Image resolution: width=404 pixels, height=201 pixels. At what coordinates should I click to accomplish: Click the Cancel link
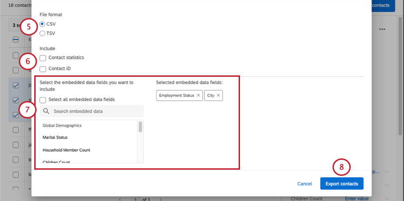(x=305, y=184)
